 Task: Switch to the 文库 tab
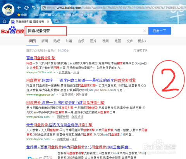(x=130, y=41)
